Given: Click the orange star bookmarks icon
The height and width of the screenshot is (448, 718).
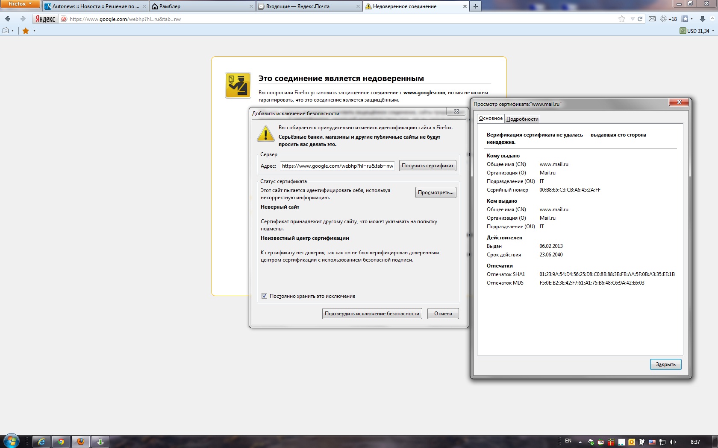Looking at the screenshot, I should (x=26, y=31).
